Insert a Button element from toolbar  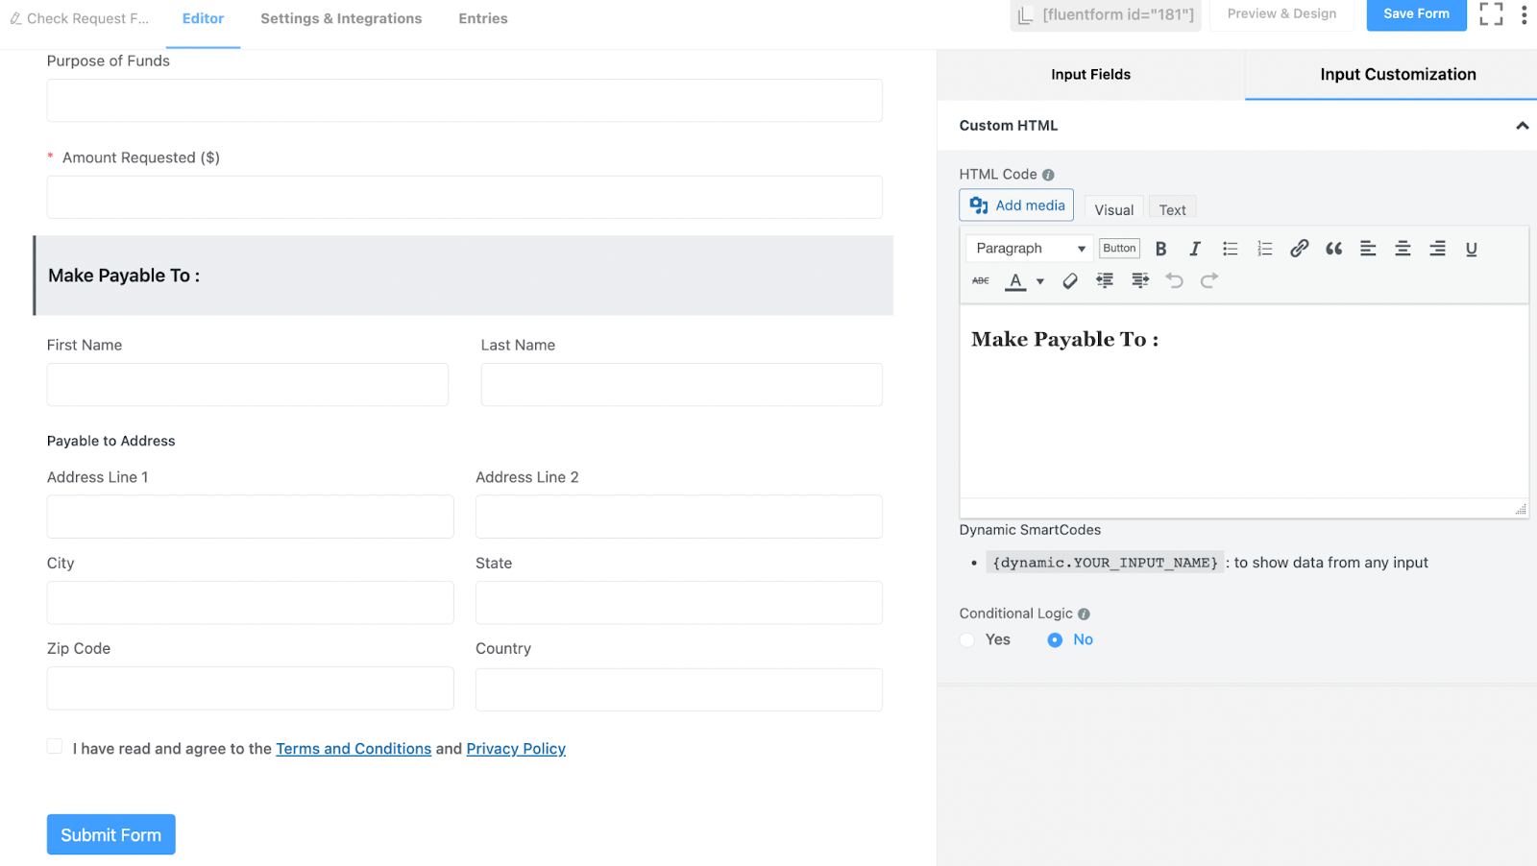[1119, 248]
